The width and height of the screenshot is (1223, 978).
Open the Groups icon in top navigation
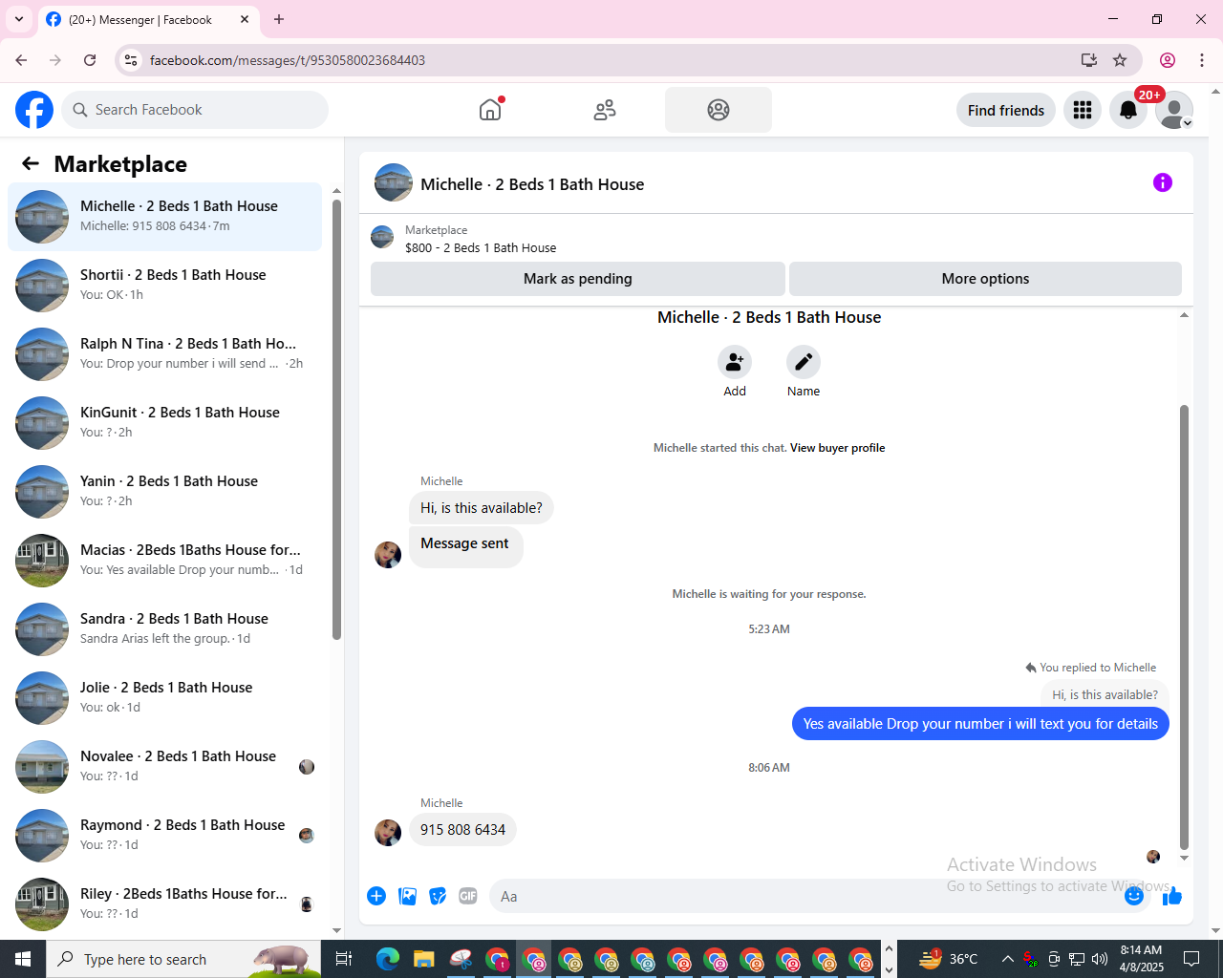coord(719,110)
